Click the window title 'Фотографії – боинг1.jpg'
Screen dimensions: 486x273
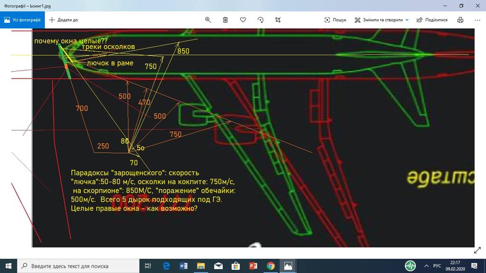coord(27,6)
